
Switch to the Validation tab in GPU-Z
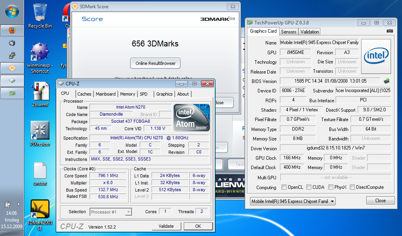click(x=310, y=32)
